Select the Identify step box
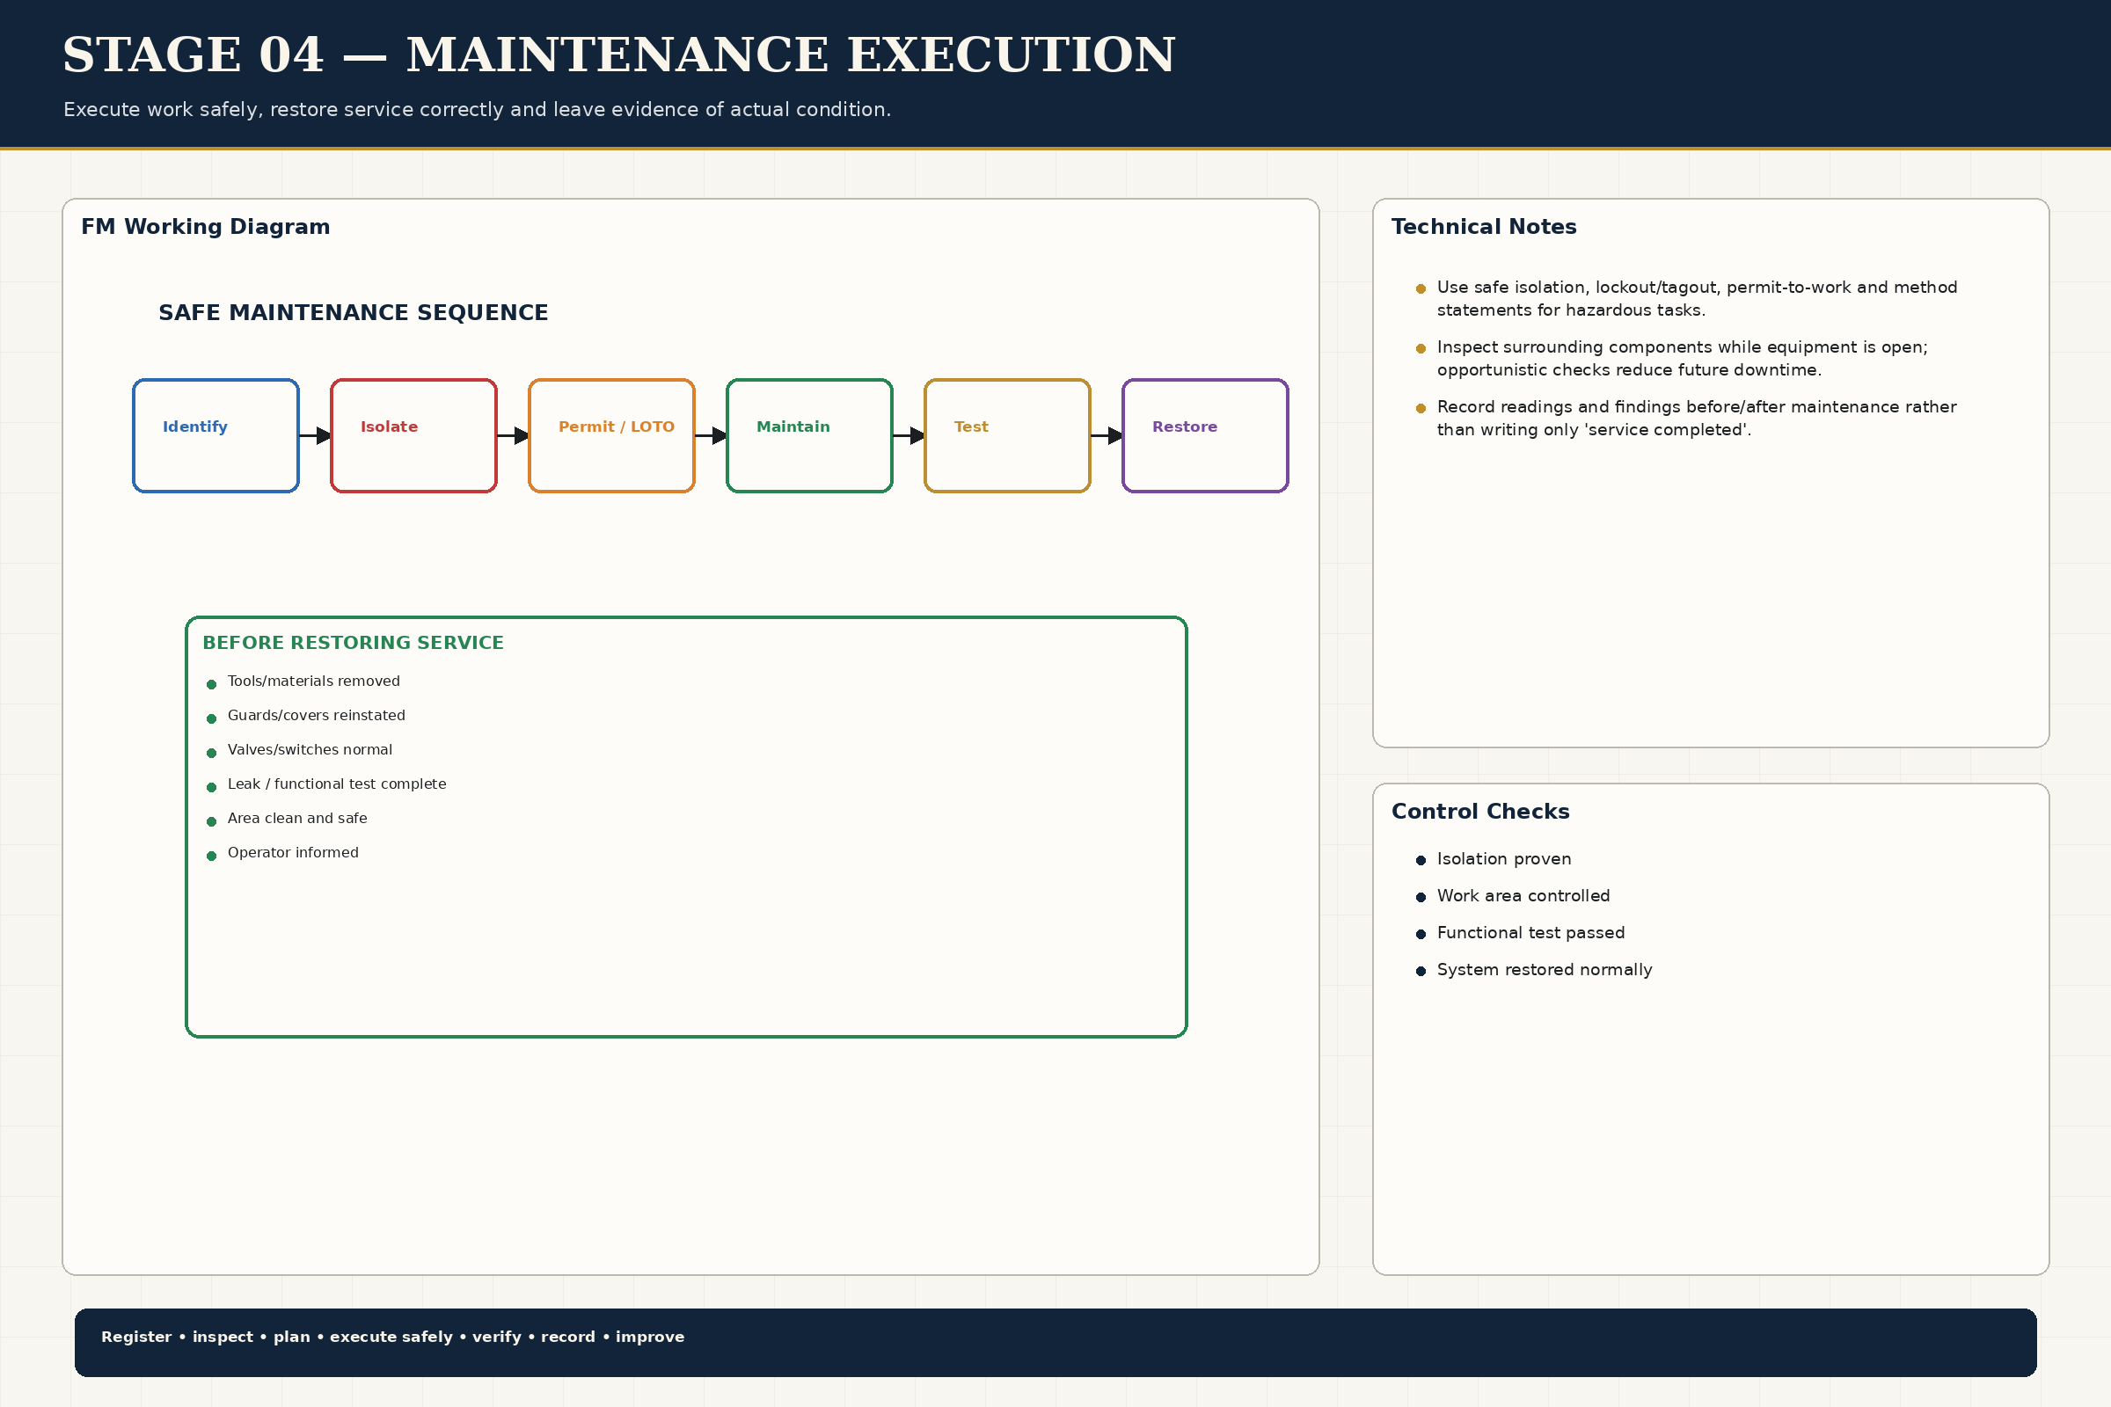The image size is (2111, 1407). coord(215,435)
